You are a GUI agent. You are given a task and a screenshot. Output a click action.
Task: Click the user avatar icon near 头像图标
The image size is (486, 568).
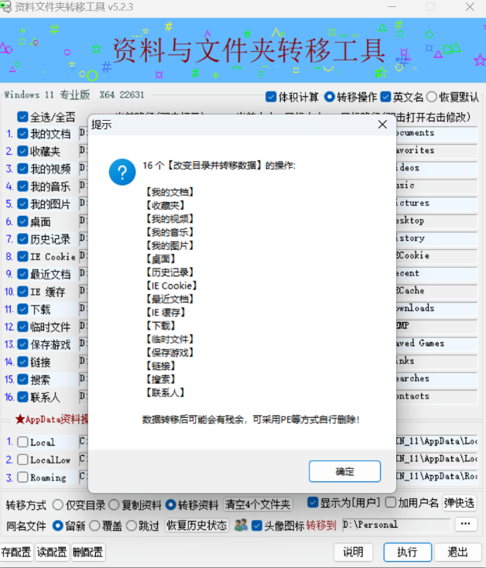(241, 525)
